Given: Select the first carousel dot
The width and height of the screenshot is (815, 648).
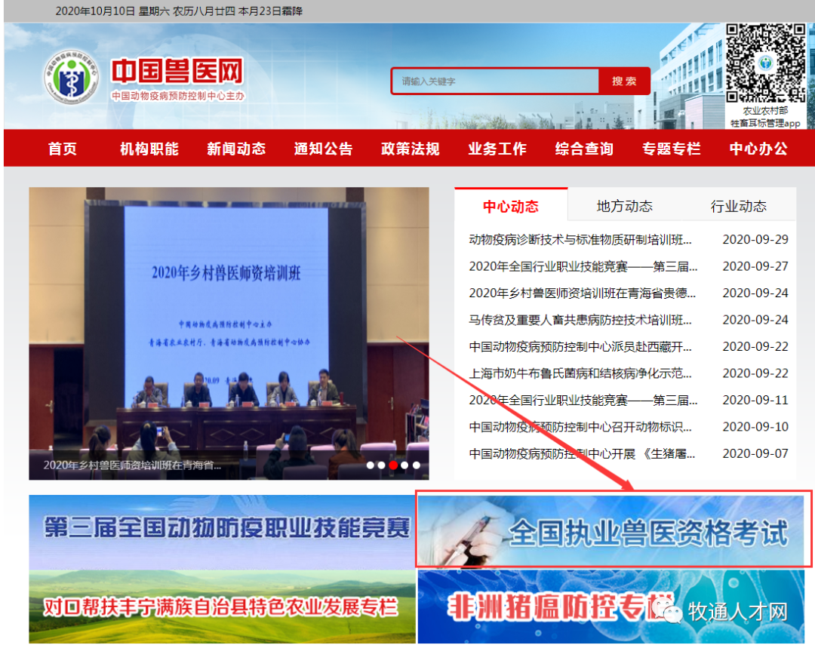Looking at the screenshot, I should pyautogui.click(x=370, y=465).
